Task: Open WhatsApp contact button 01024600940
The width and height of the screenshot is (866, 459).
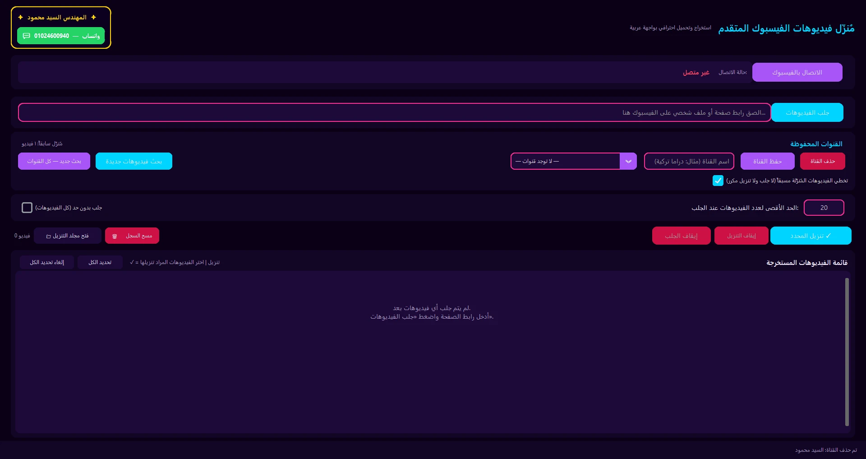Action: tap(61, 36)
